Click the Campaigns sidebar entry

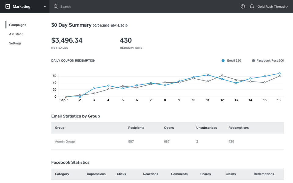(17, 25)
